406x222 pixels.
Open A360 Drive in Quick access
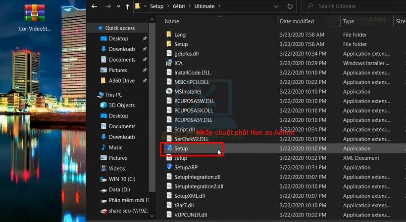[x=121, y=80]
